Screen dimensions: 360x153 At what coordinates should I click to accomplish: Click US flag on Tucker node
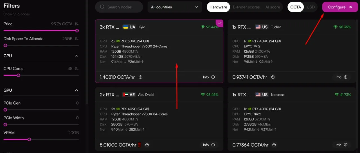258,27
